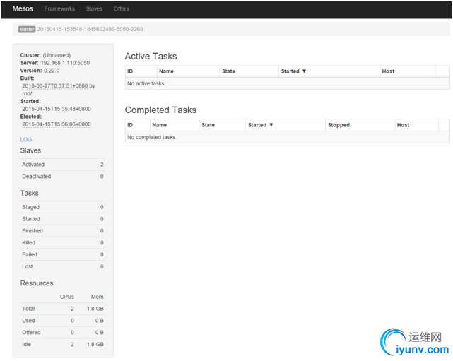The width and height of the screenshot is (453, 361).
Task: Click the Resources sidebar heading
Action: (37, 283)
